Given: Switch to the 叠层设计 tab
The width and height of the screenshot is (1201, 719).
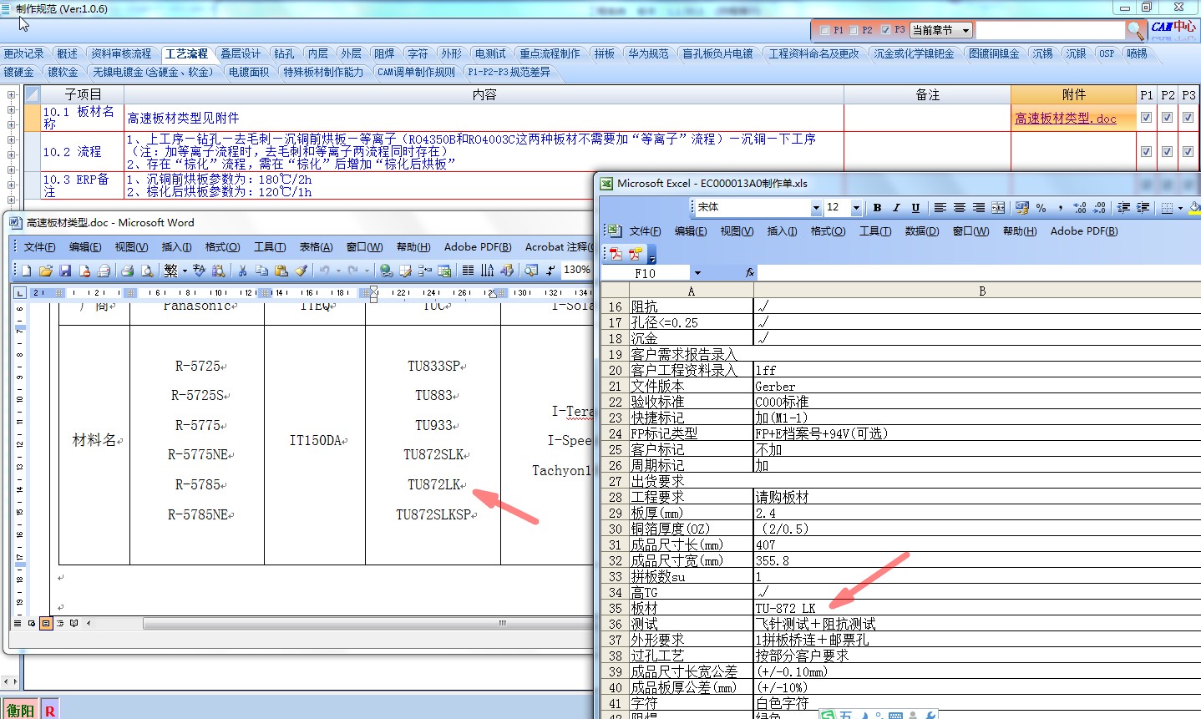Looking at the screenshot, I should [241, 53].
